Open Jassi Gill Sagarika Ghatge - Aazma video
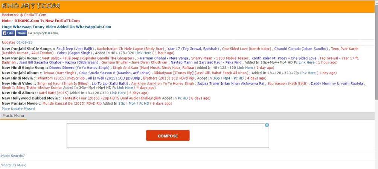This screenshot has width=378, height=169. 59,62
